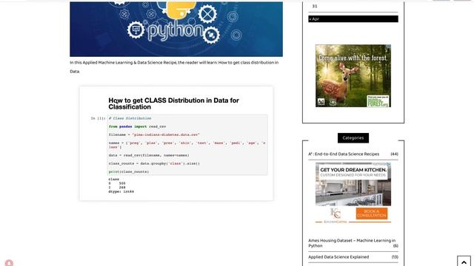Screen dimensions: 474x266
Task: Click the class_counts groupby code line
Action: pyautogui.click(x=154, y=163)
